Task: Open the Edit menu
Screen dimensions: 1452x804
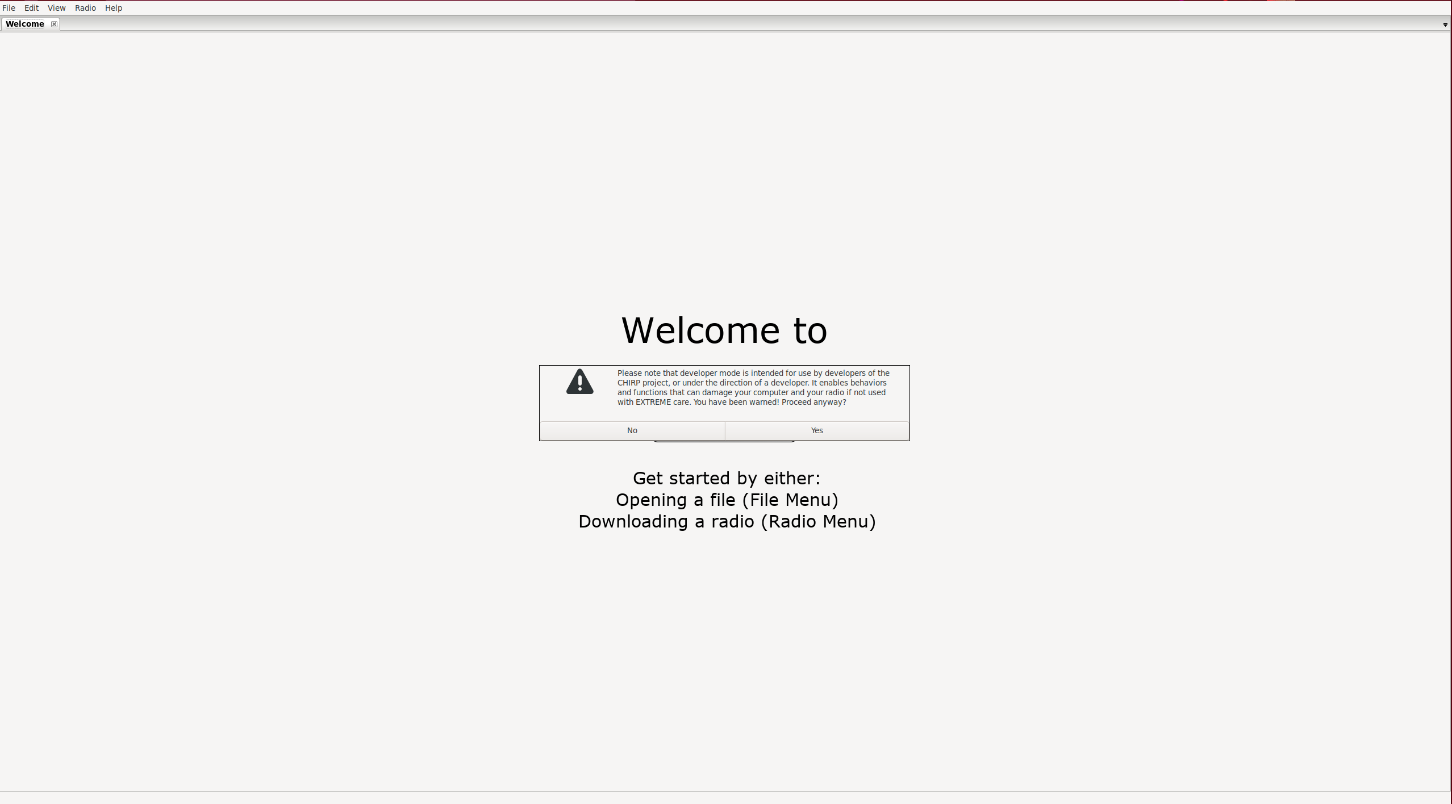Action: 31,8
